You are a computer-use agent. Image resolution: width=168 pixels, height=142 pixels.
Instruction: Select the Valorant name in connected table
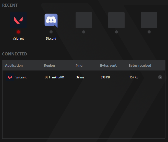pos(21,77)
